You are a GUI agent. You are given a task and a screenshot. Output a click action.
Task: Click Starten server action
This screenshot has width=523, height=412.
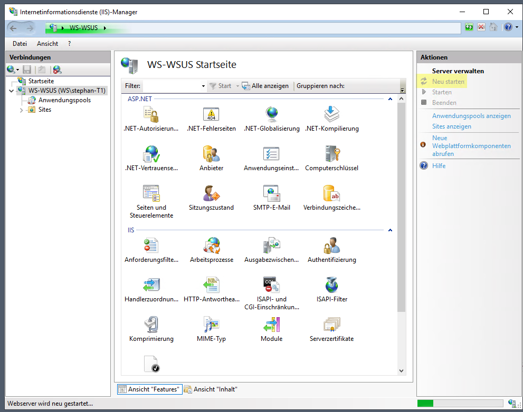pyautogui.click(x=442, y=92)
